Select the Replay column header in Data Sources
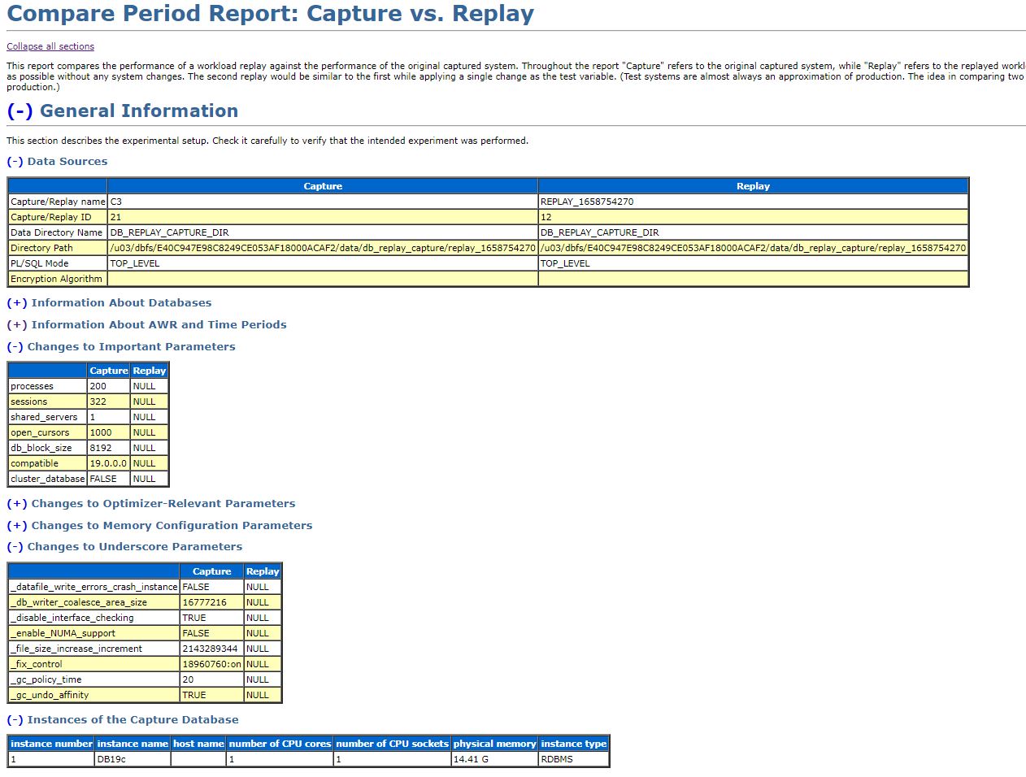 tap(752, 185)
